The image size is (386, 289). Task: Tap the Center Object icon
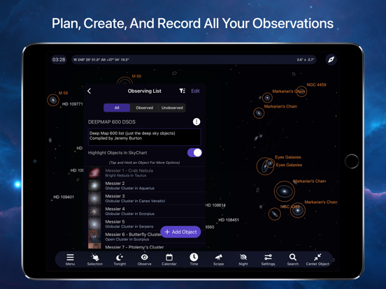(317, 260)
